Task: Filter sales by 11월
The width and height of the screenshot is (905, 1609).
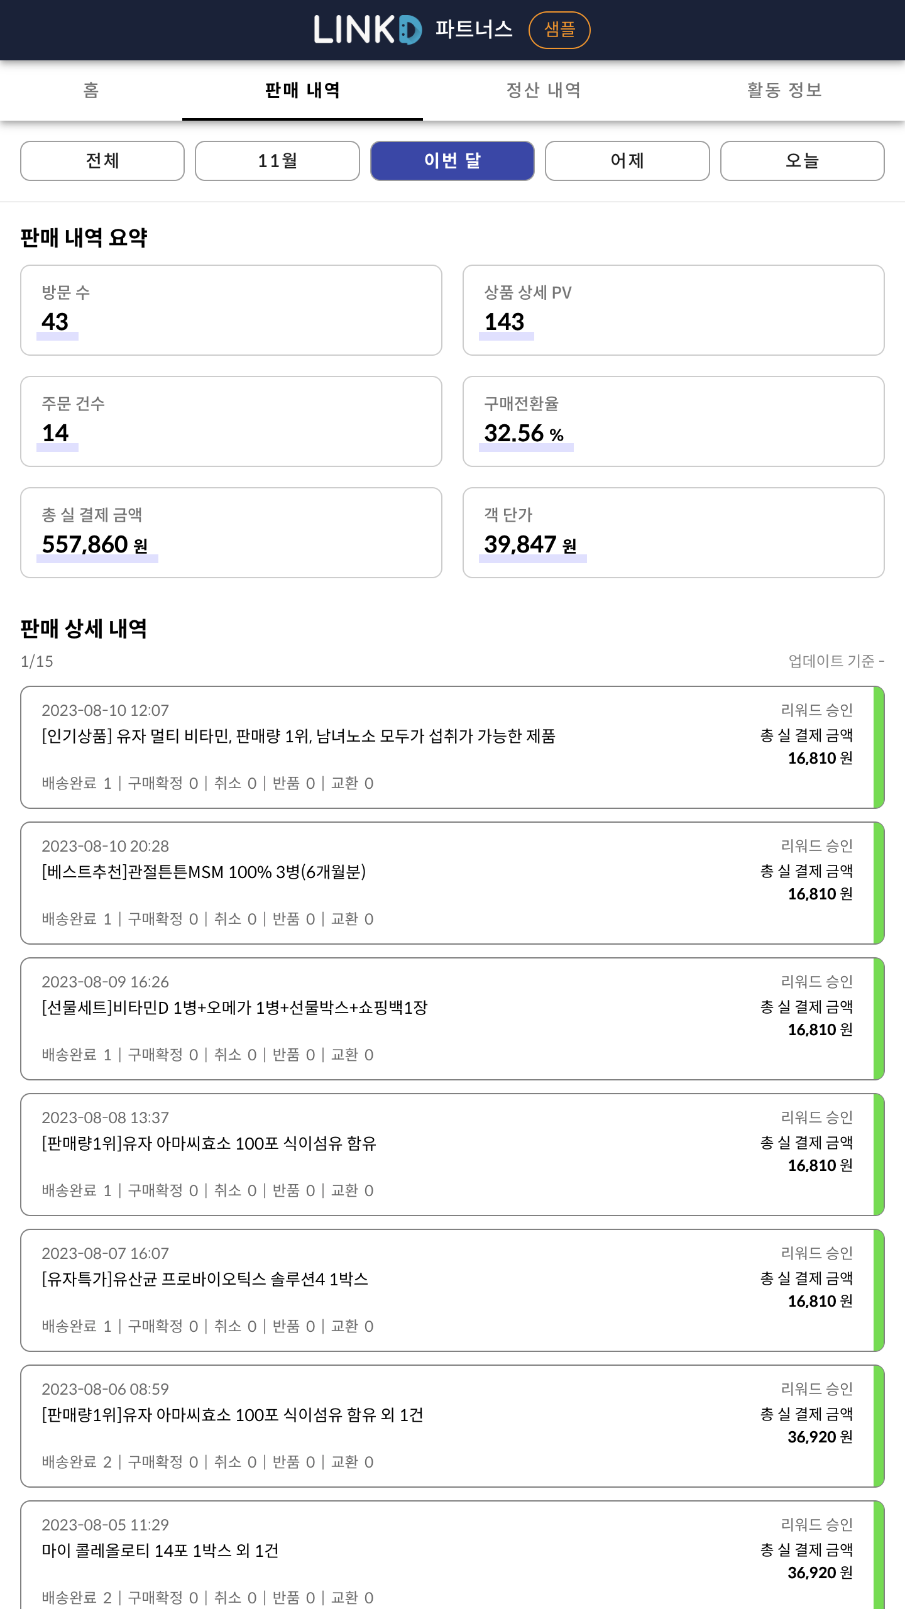Action: pyautogui.click(x=277, y=161)
